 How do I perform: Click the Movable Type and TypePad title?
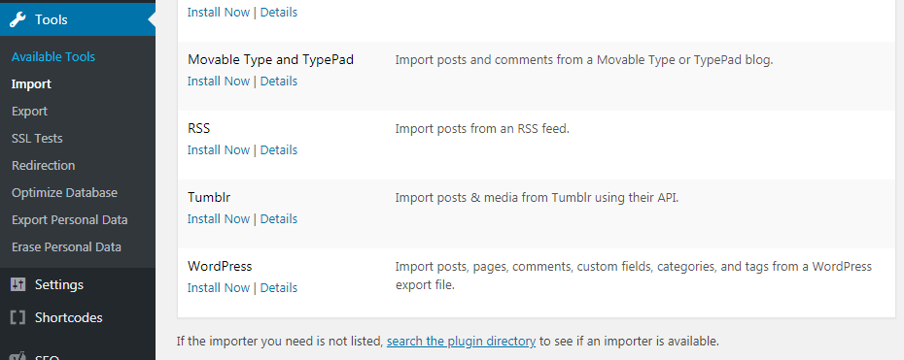(x=270, y=60)
